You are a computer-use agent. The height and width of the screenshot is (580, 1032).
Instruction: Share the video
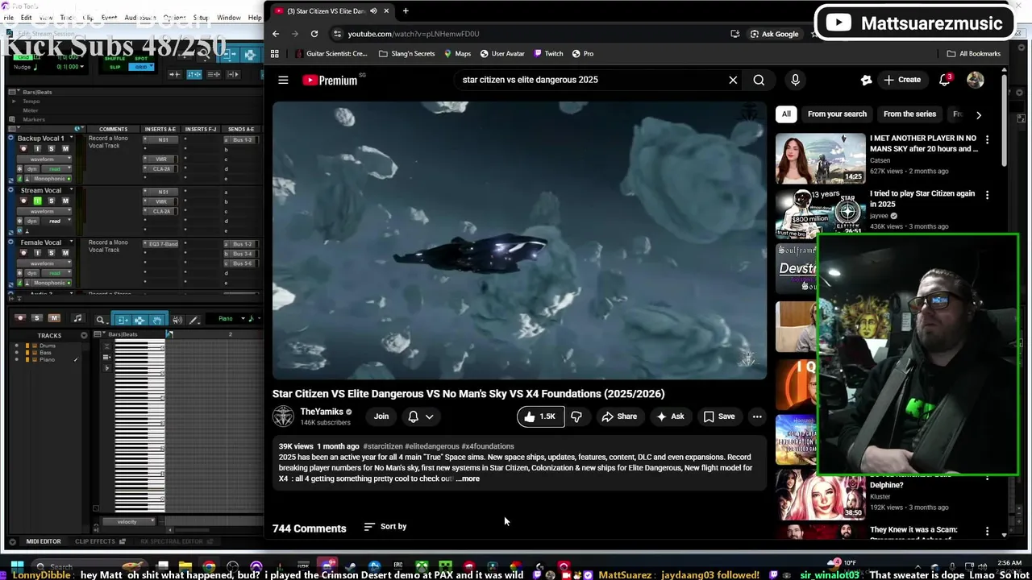click(x=619, y=416)
